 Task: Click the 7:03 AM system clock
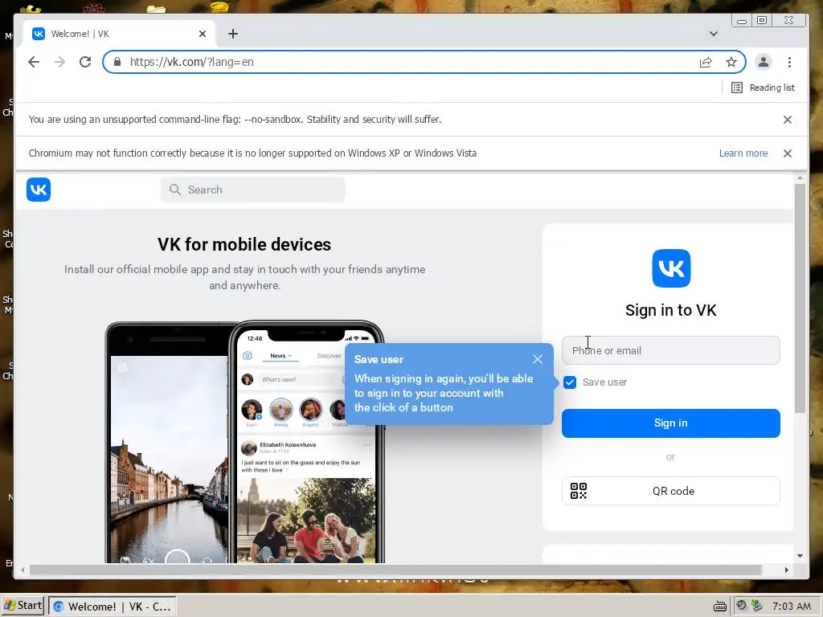tap(791, 607)
